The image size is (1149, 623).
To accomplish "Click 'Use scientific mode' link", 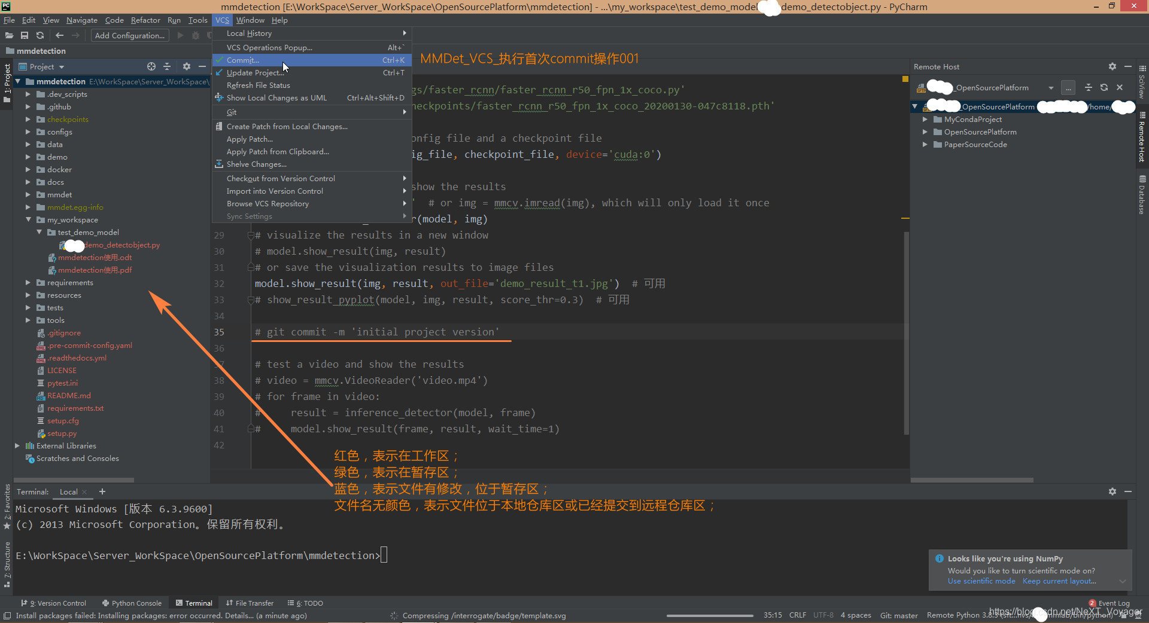I will coord(981,581).
